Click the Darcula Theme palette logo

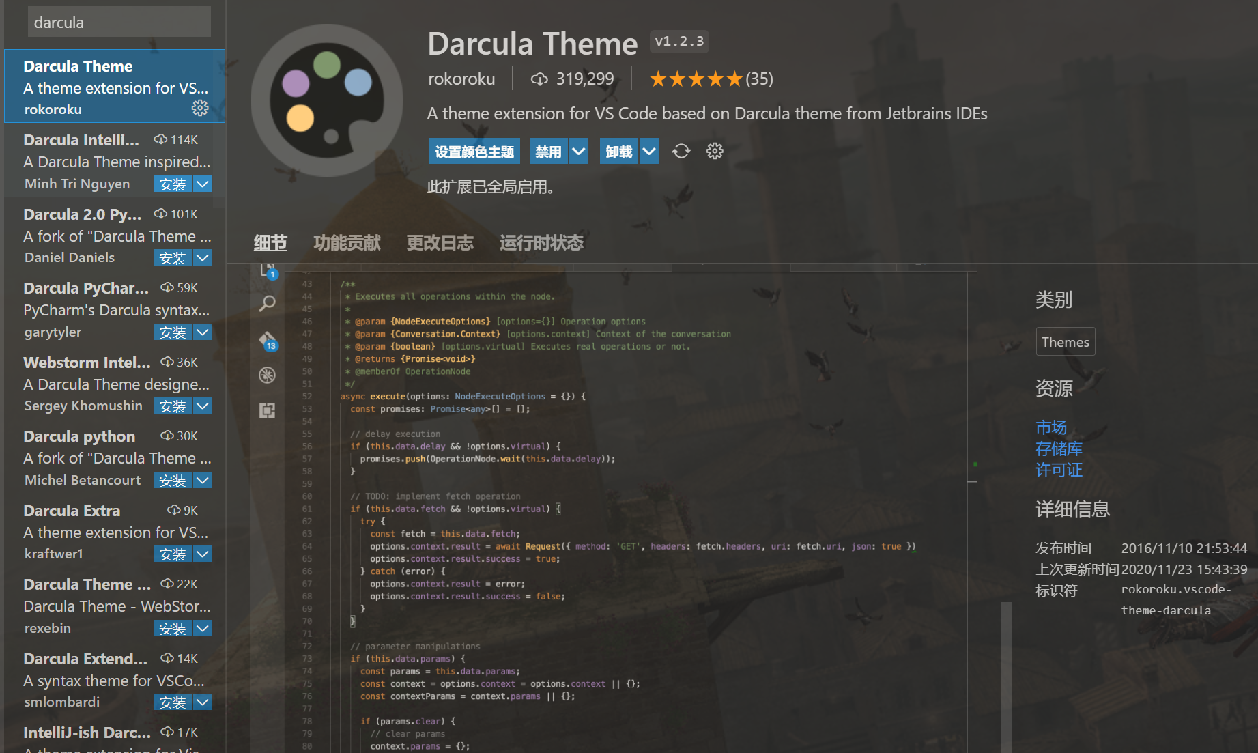[327, 100]
